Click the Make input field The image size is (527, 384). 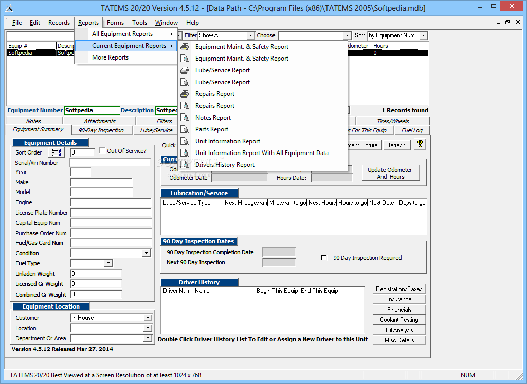click(101, 183)
